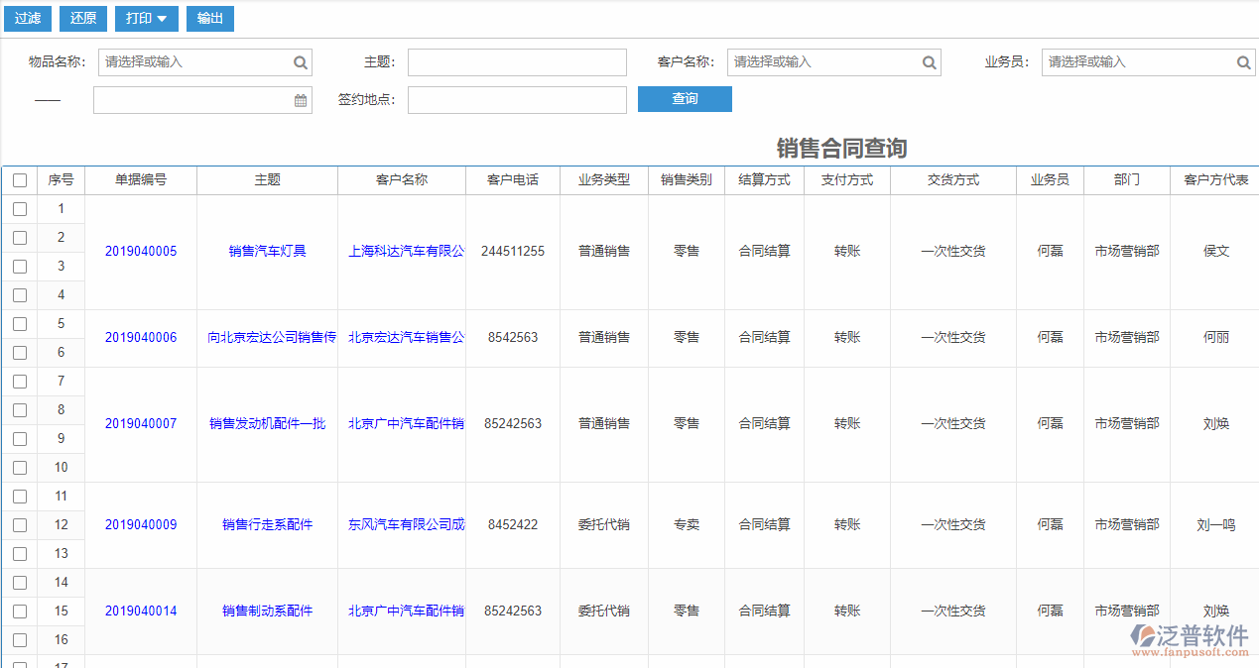Click inside the 签约地点 input field
The height and width of the screenshot is (668, 1259).
tap(517, 99)
